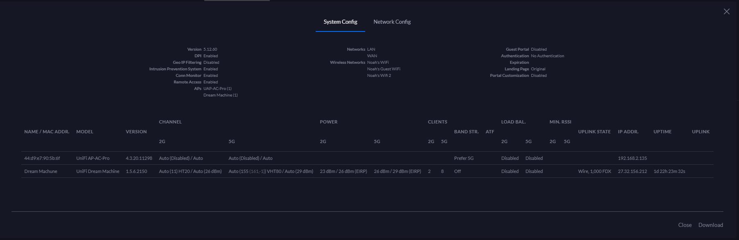Click the ATF column header
The image size is (739, 240).
490,132
